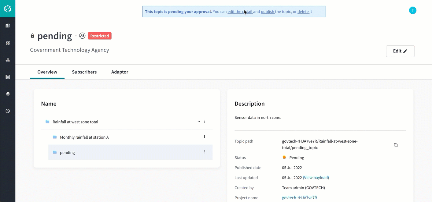This screenshot has width=432, height=202.
Task: Open the history clock sidebar icon
Action: [x=8, y=111]
